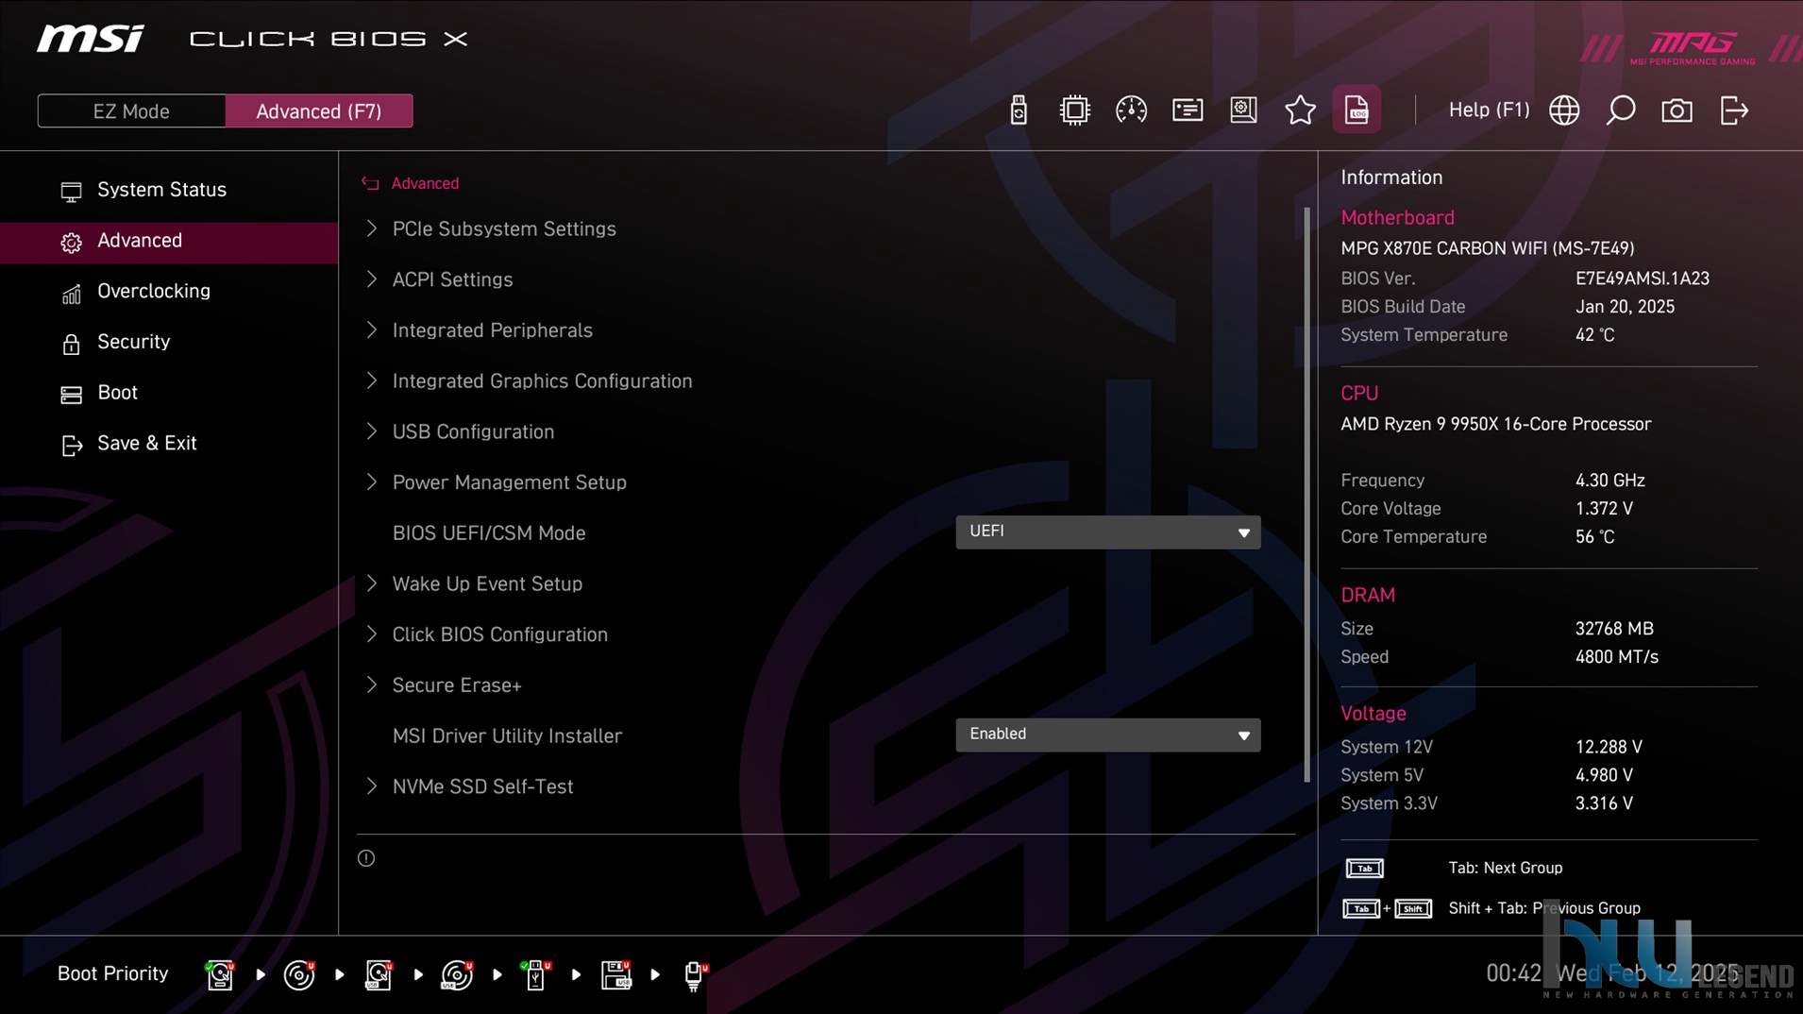Click the Advanced breadcrumb link
The image size is (1803, 1014).
tap(425, 183)
